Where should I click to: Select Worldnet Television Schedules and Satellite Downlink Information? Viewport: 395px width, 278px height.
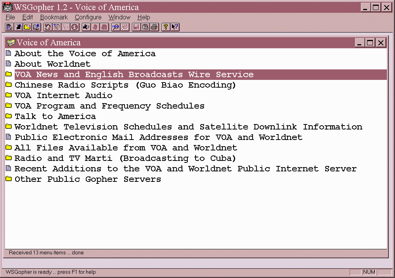189,127
